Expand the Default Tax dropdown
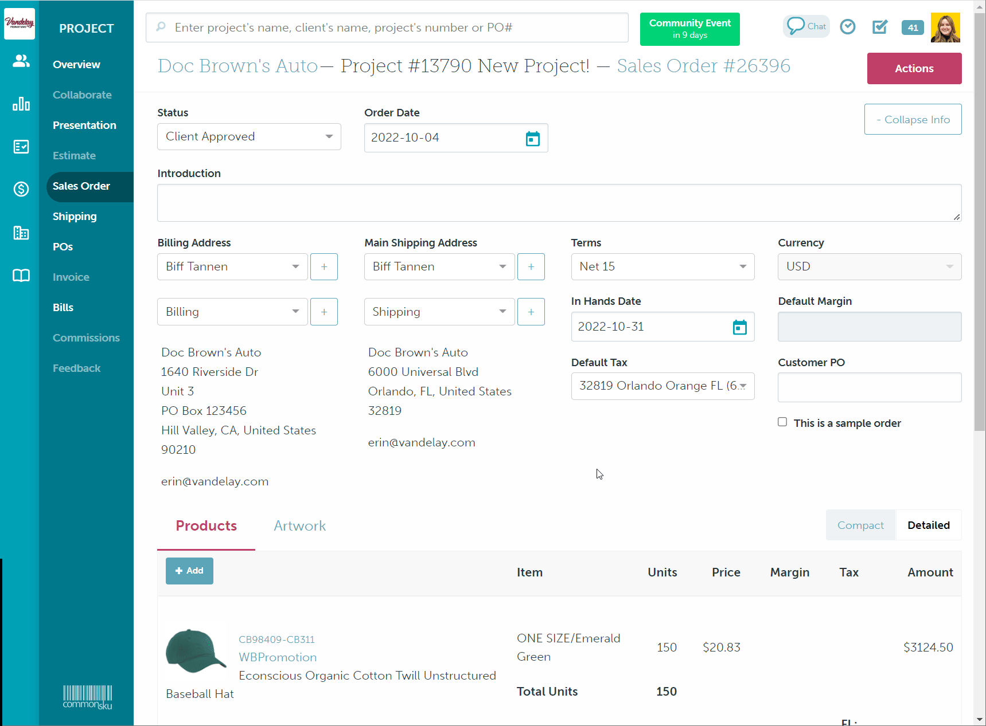 coord(662,386)
